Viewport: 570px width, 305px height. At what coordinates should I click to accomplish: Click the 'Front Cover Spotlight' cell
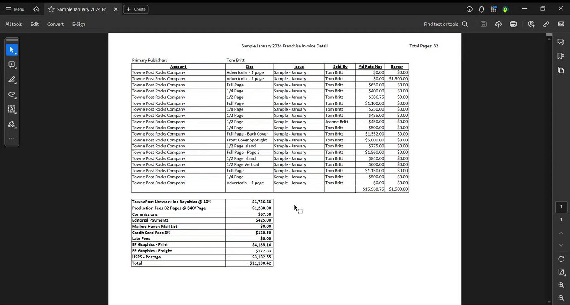click(x=249, y=140)
